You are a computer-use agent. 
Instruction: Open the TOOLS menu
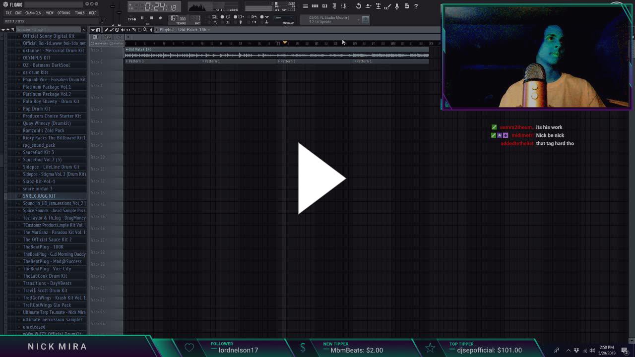pyautogui.click(x=80, y=13)
